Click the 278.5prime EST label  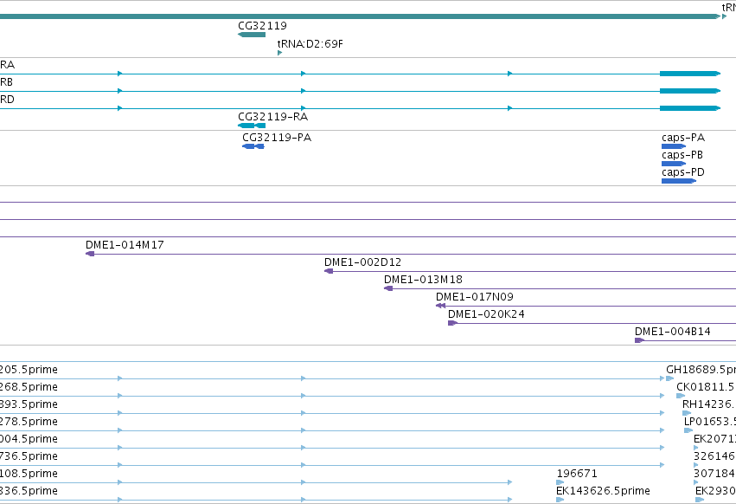[29, 422]
